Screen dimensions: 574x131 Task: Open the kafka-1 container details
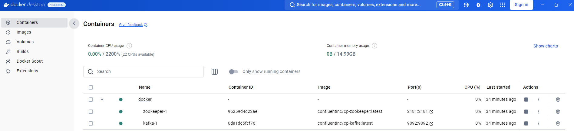point(150,123)
